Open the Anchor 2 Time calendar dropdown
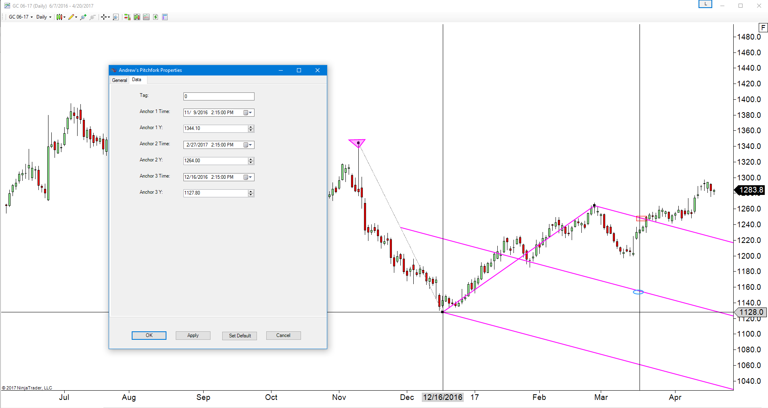Screen dimensions: 768x408 coord(248,145)
